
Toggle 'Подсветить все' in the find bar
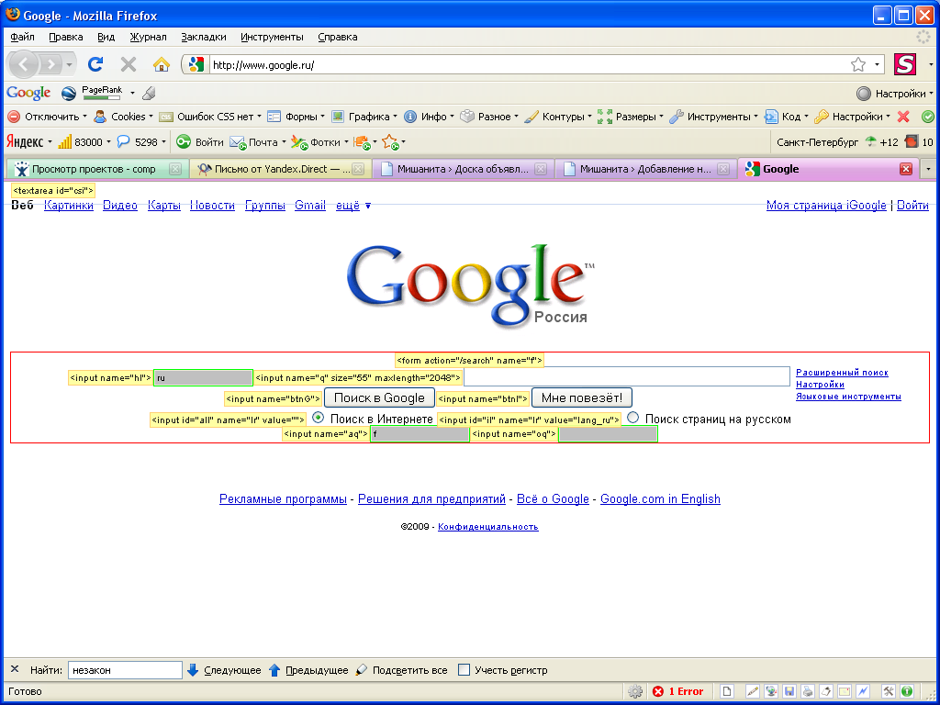tap(402, 670)
